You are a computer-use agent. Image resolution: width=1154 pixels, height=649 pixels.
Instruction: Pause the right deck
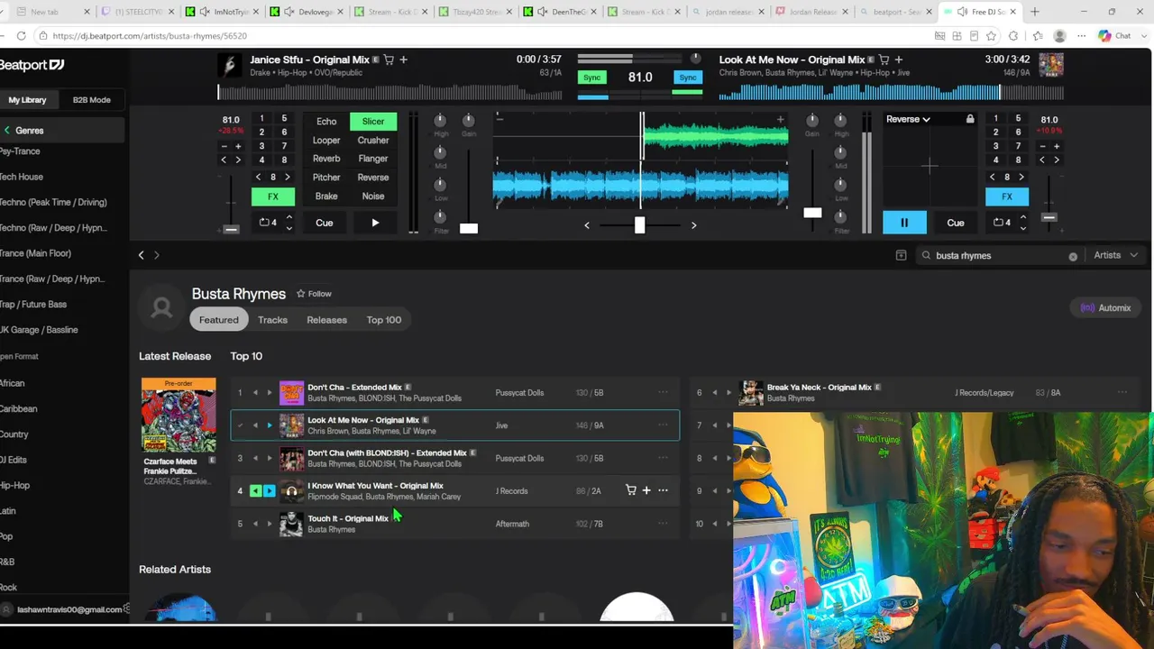tap(904, 223)
